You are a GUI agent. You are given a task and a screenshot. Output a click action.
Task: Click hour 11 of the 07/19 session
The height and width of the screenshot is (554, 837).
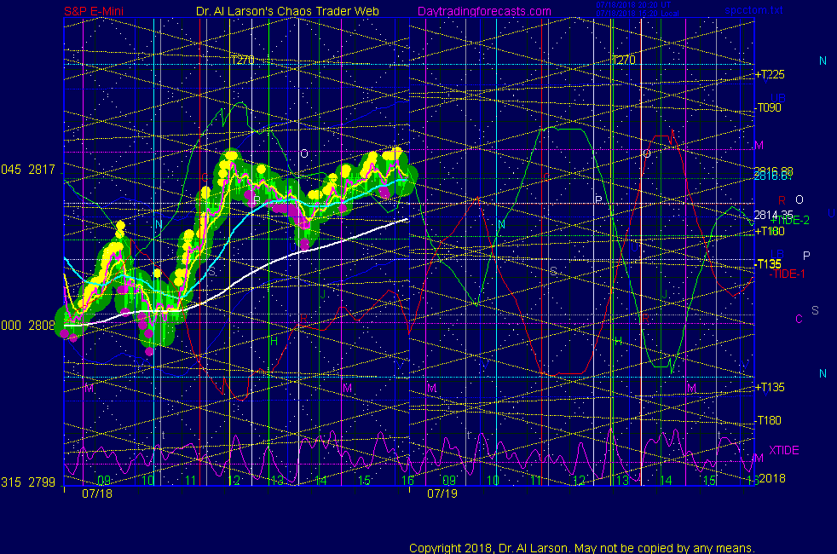coord(536,480)
